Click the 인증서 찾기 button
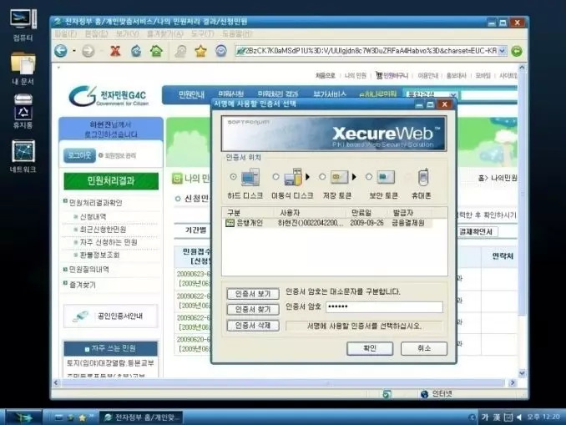The image size is (566, 425). click(x=253, y=310)
